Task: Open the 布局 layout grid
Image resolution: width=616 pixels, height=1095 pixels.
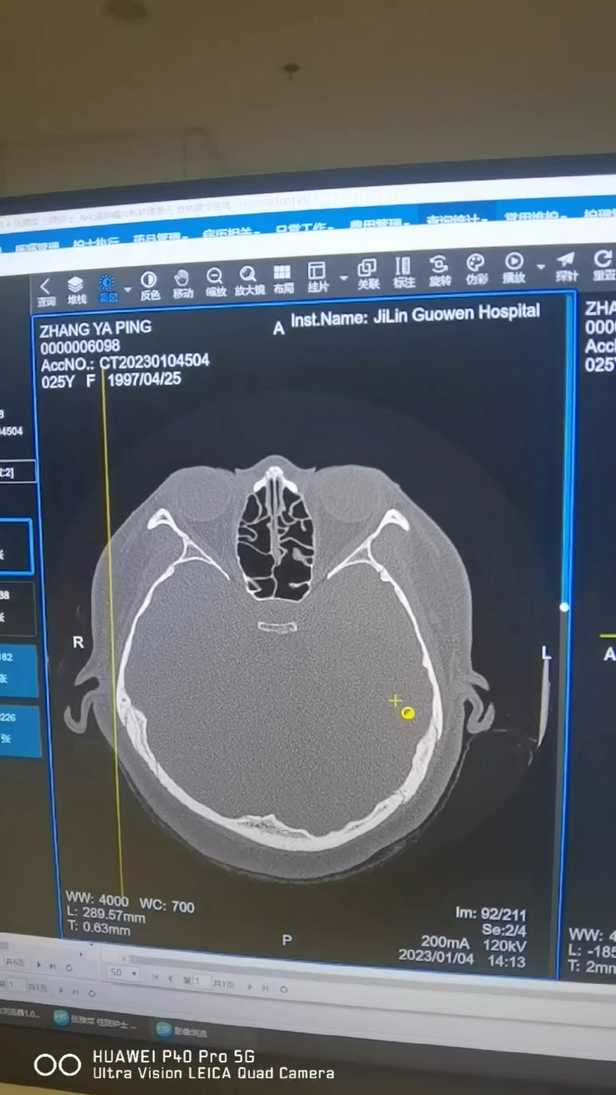Action: [282, 279]
